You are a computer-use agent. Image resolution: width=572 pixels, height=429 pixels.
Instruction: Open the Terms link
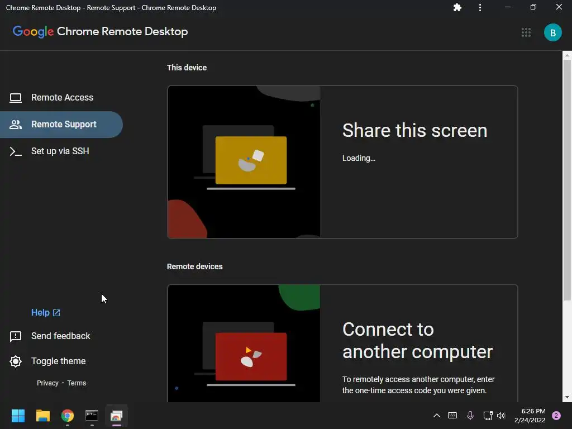click(x=77, y=383)
